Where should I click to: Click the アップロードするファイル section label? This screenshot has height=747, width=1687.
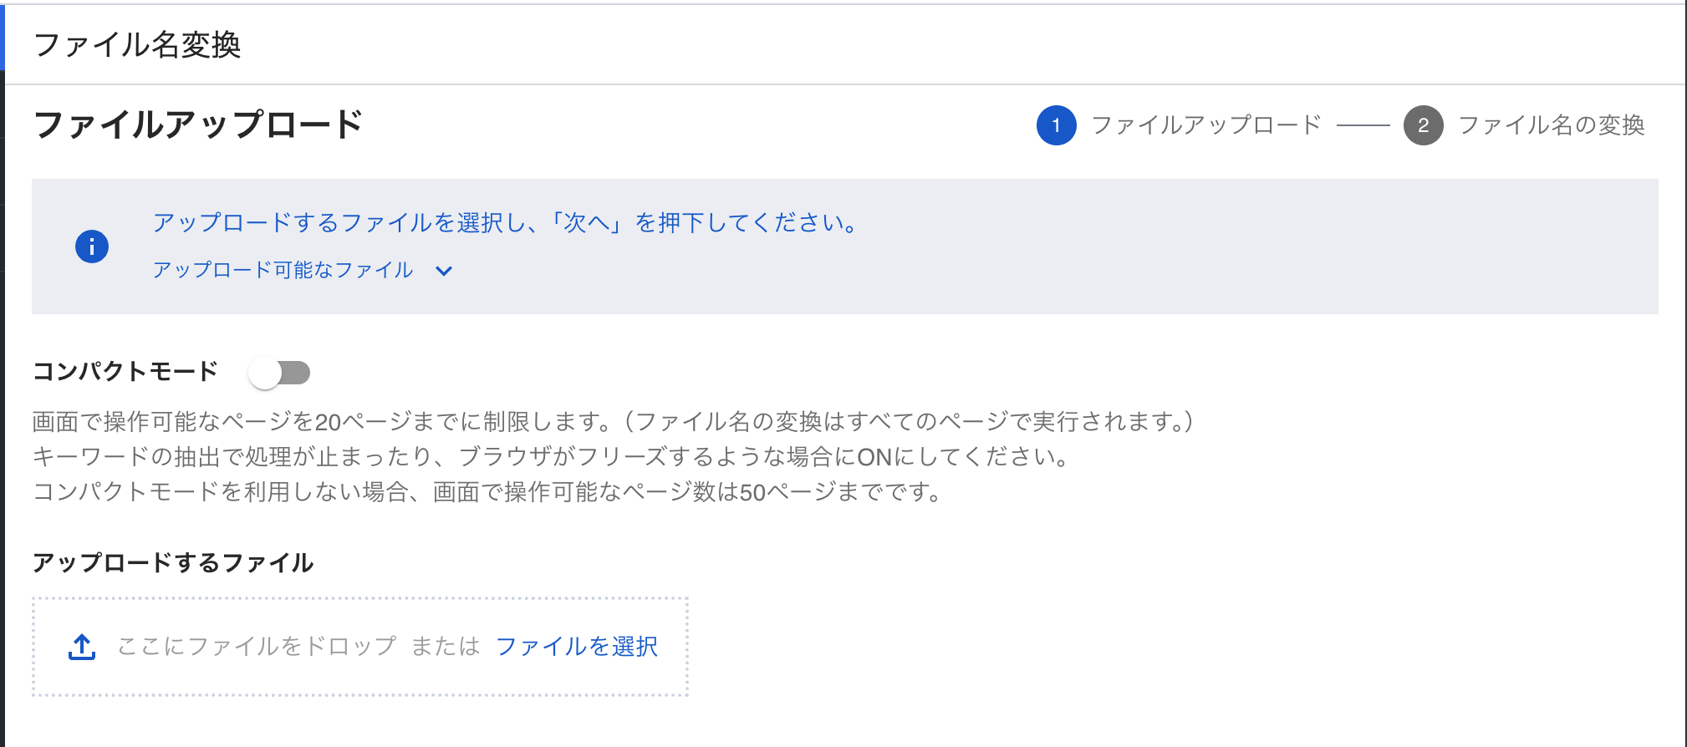tap(173, 563)
